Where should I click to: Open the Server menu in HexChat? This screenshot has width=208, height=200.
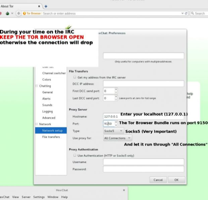[x=26, y=197]
